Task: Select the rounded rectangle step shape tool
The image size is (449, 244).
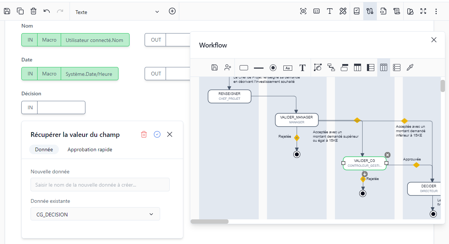Action: (x=244, y=68)
